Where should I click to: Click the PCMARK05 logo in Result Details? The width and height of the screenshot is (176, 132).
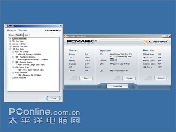(x=53, y=31)
